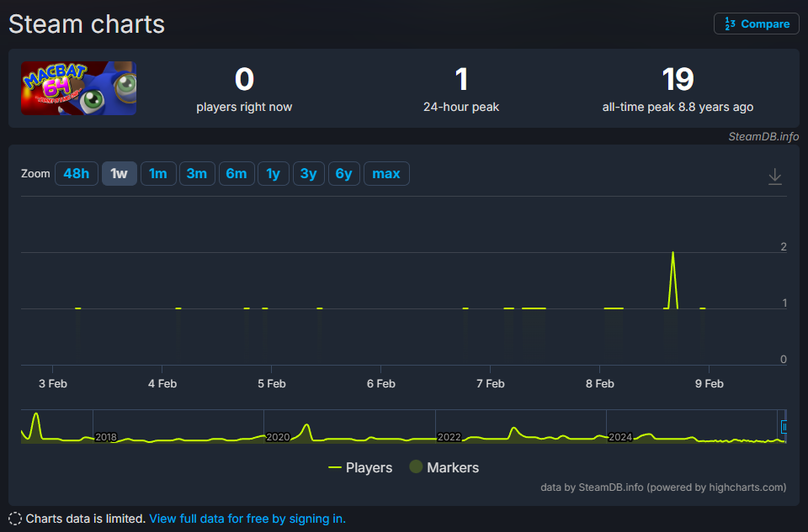
Task: Click the 2018 label in navigator timeline
Action: [106, 437]
